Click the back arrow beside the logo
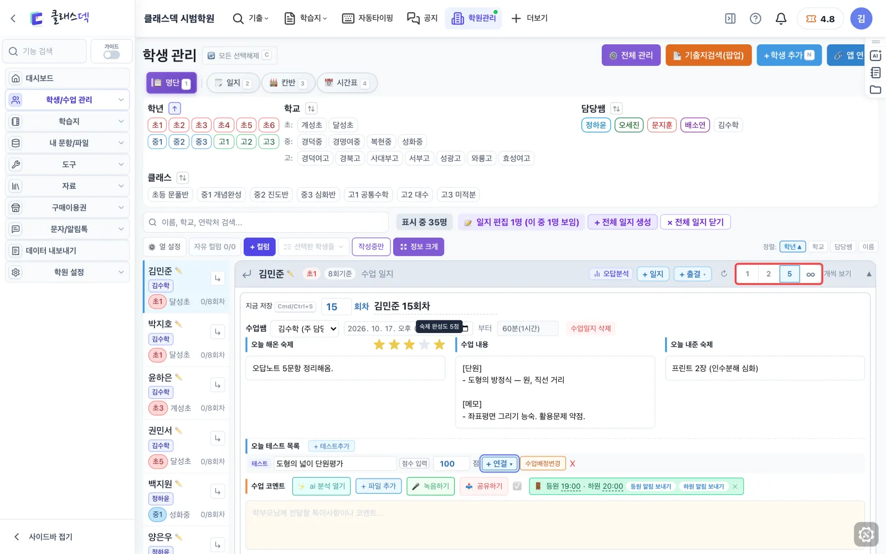Image resolution: width=886 pixels, height=554 pixels. tap(13, 18)
